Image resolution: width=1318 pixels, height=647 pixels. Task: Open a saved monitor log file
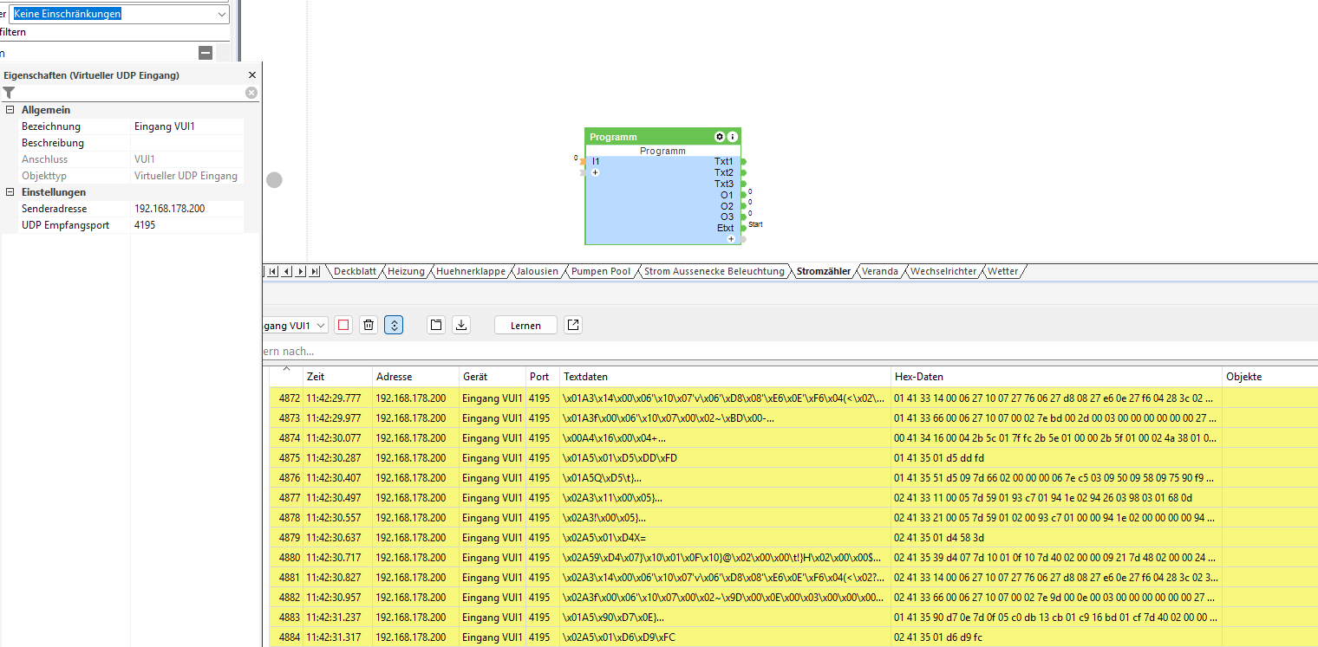tap(436, 325)
